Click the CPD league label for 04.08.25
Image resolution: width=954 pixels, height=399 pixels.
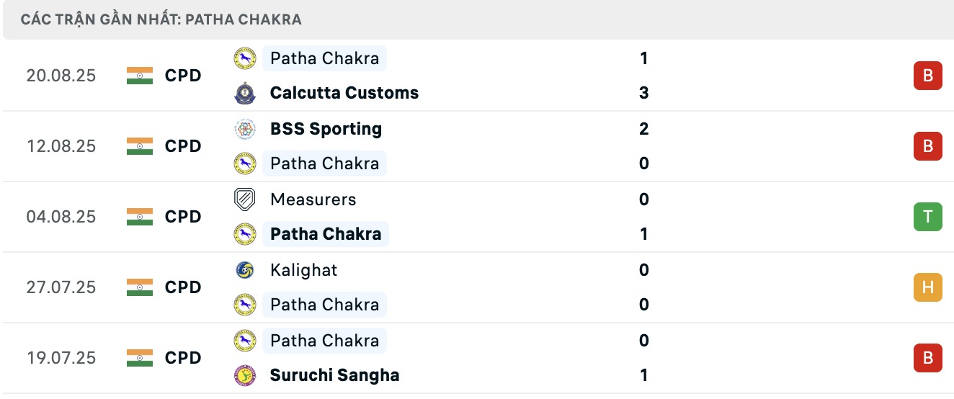183,217
